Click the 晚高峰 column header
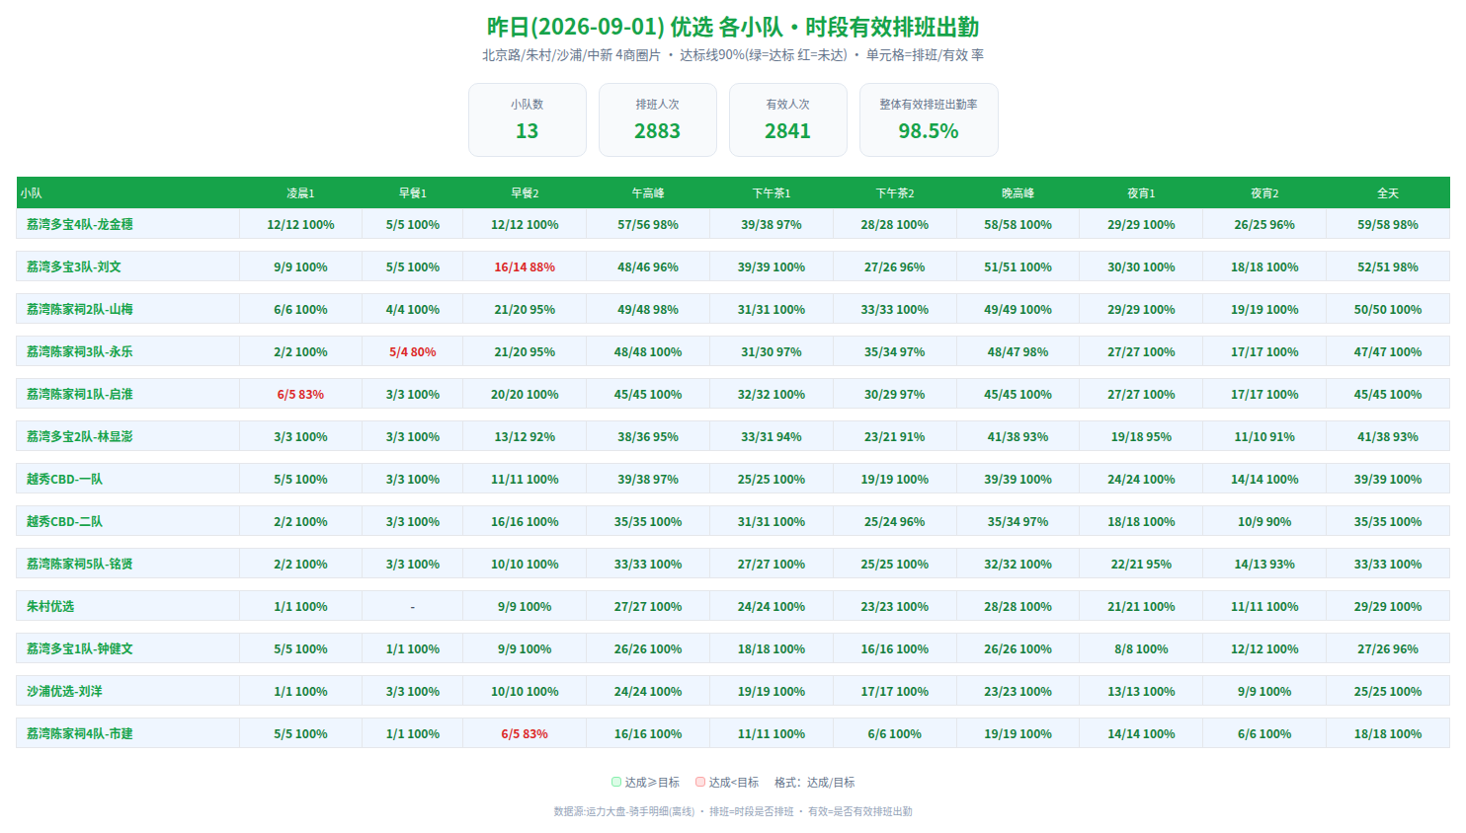The width and height of the screenshot is (1466, 833). [x=1018, y=193]
